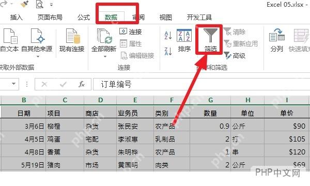Viewport: 310px width, 186px height.
Task: Open the Name Box dropdown arrow
Action: click(13, 84)
